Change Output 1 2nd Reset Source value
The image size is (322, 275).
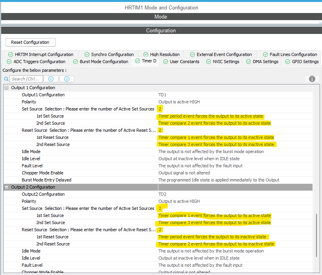click(235, 144)
